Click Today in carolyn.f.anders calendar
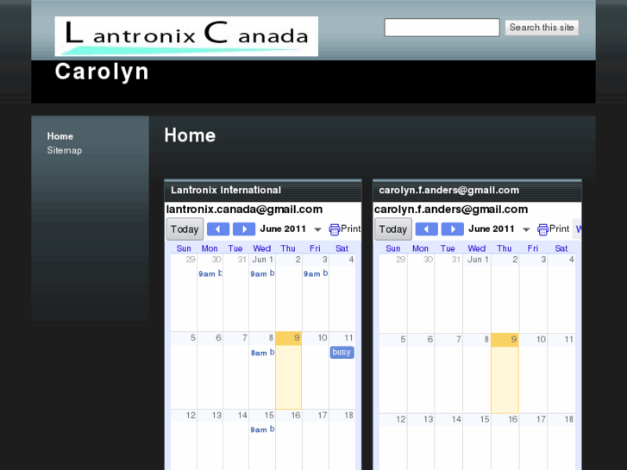Screen dimensions: 627x470 393,229
